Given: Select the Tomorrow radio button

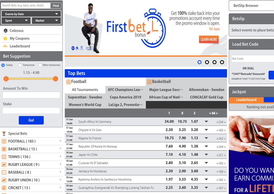Looking at the screenshot, I should click(20, 65).
